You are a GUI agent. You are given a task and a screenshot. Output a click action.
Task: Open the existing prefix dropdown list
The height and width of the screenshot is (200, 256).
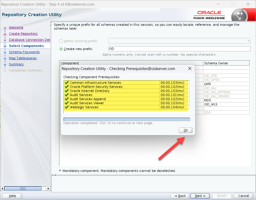(x=248, y=41)
